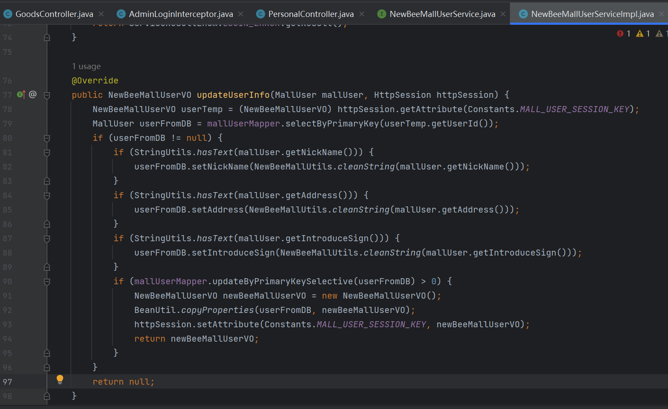Click the GoodsController.java class file icon

[x=7, y=14]
